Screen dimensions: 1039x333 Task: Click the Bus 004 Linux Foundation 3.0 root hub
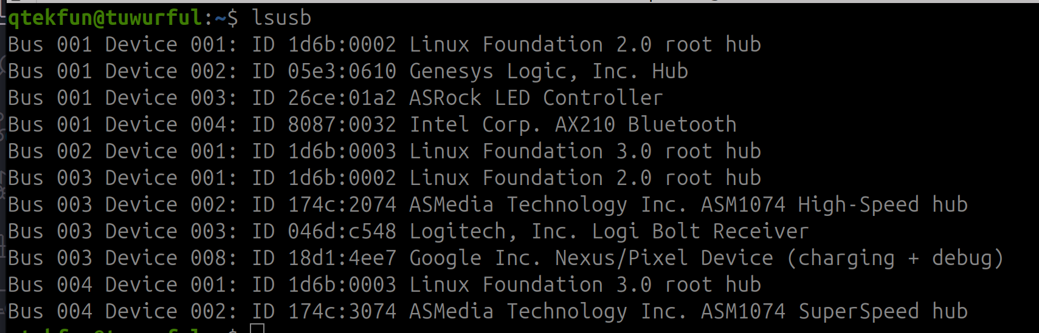point(384,284)
